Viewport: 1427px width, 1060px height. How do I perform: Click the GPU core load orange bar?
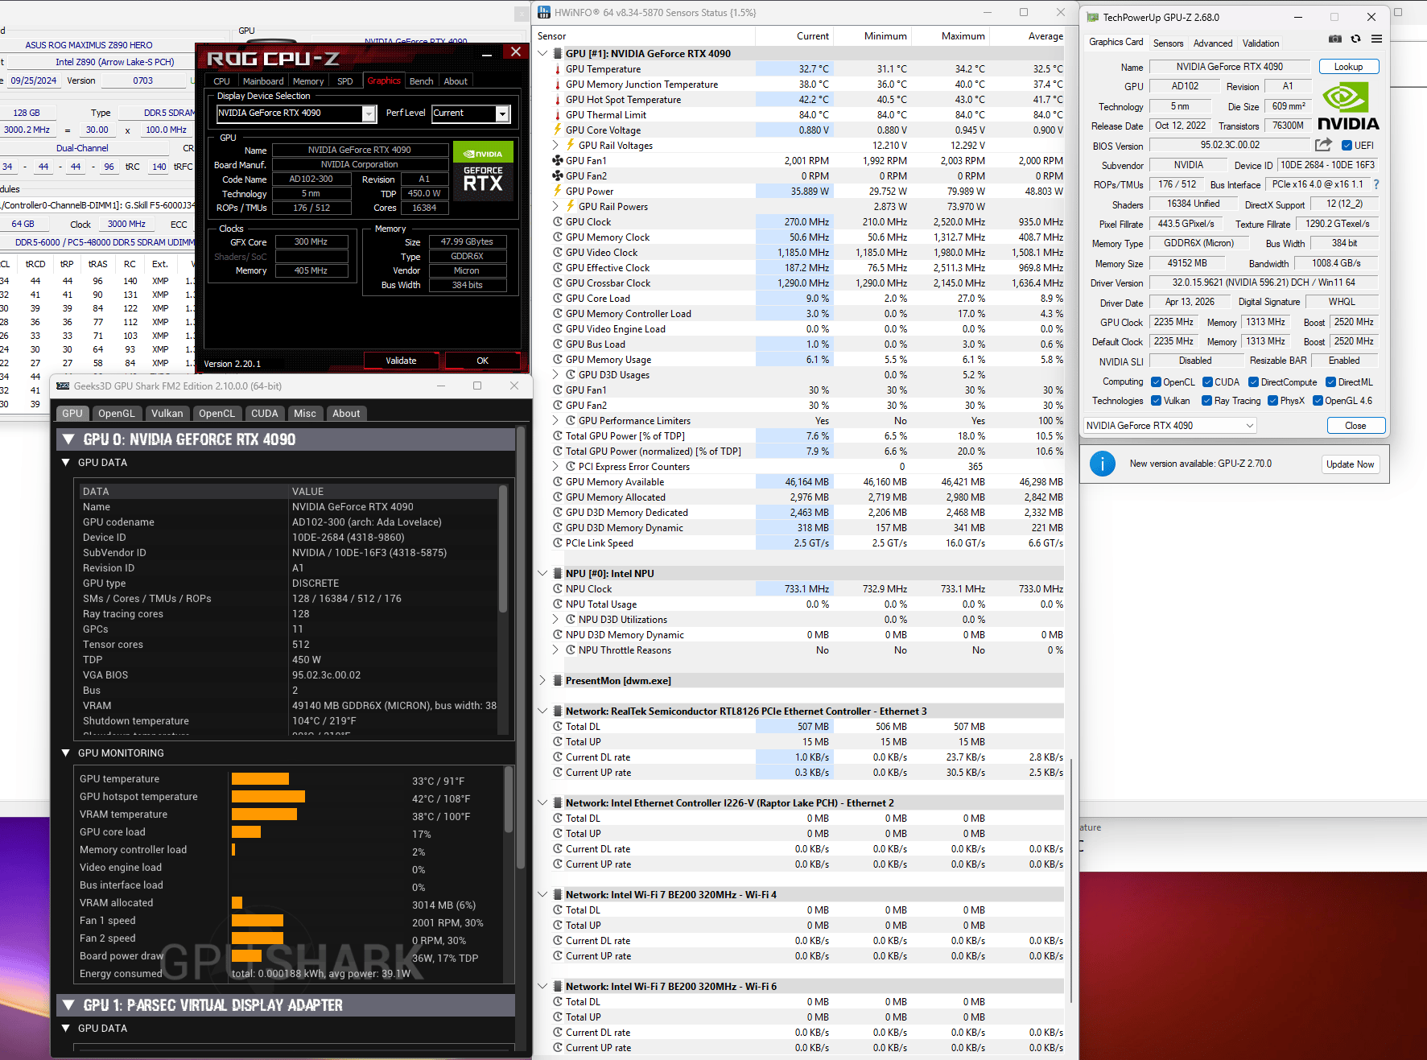246,832
